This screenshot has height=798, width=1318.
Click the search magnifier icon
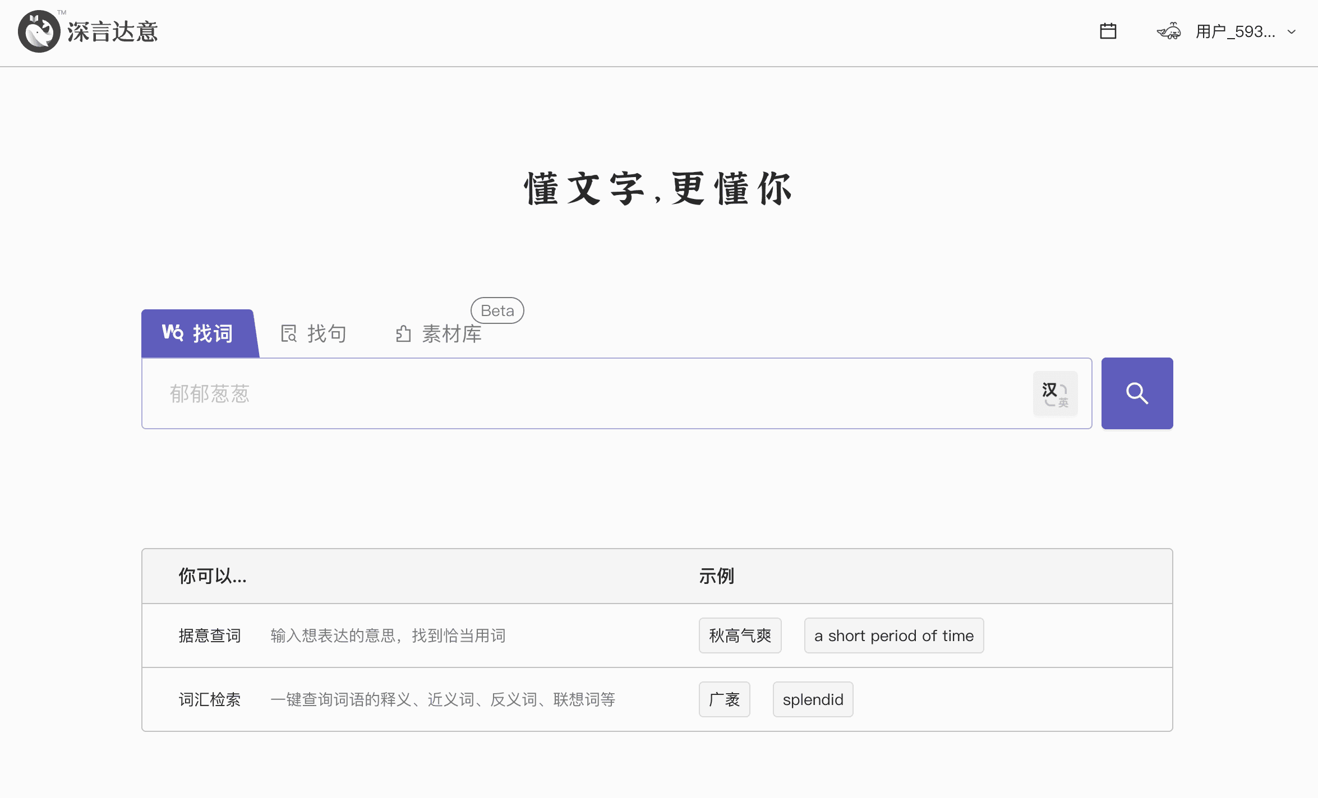pos(1137,393)
